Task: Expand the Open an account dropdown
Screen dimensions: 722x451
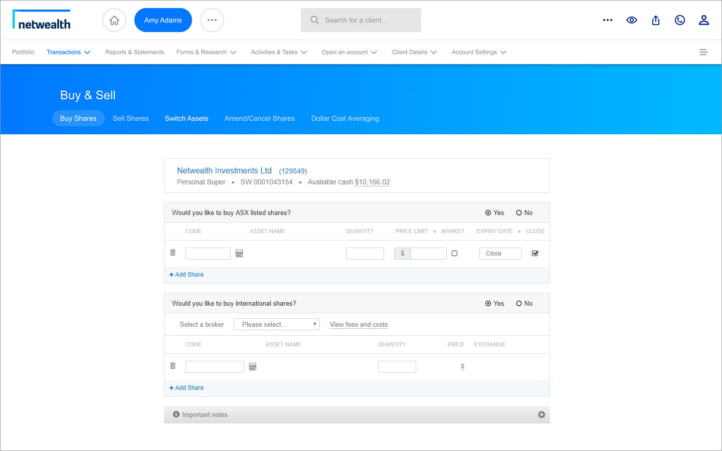Action: coord(349,52)
